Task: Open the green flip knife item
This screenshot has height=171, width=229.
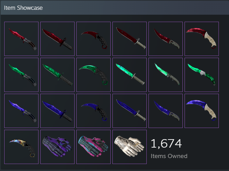Action: coord(166,75)
